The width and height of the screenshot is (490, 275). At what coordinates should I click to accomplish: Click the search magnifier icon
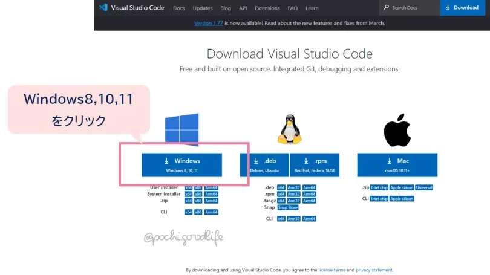[387, 8]
